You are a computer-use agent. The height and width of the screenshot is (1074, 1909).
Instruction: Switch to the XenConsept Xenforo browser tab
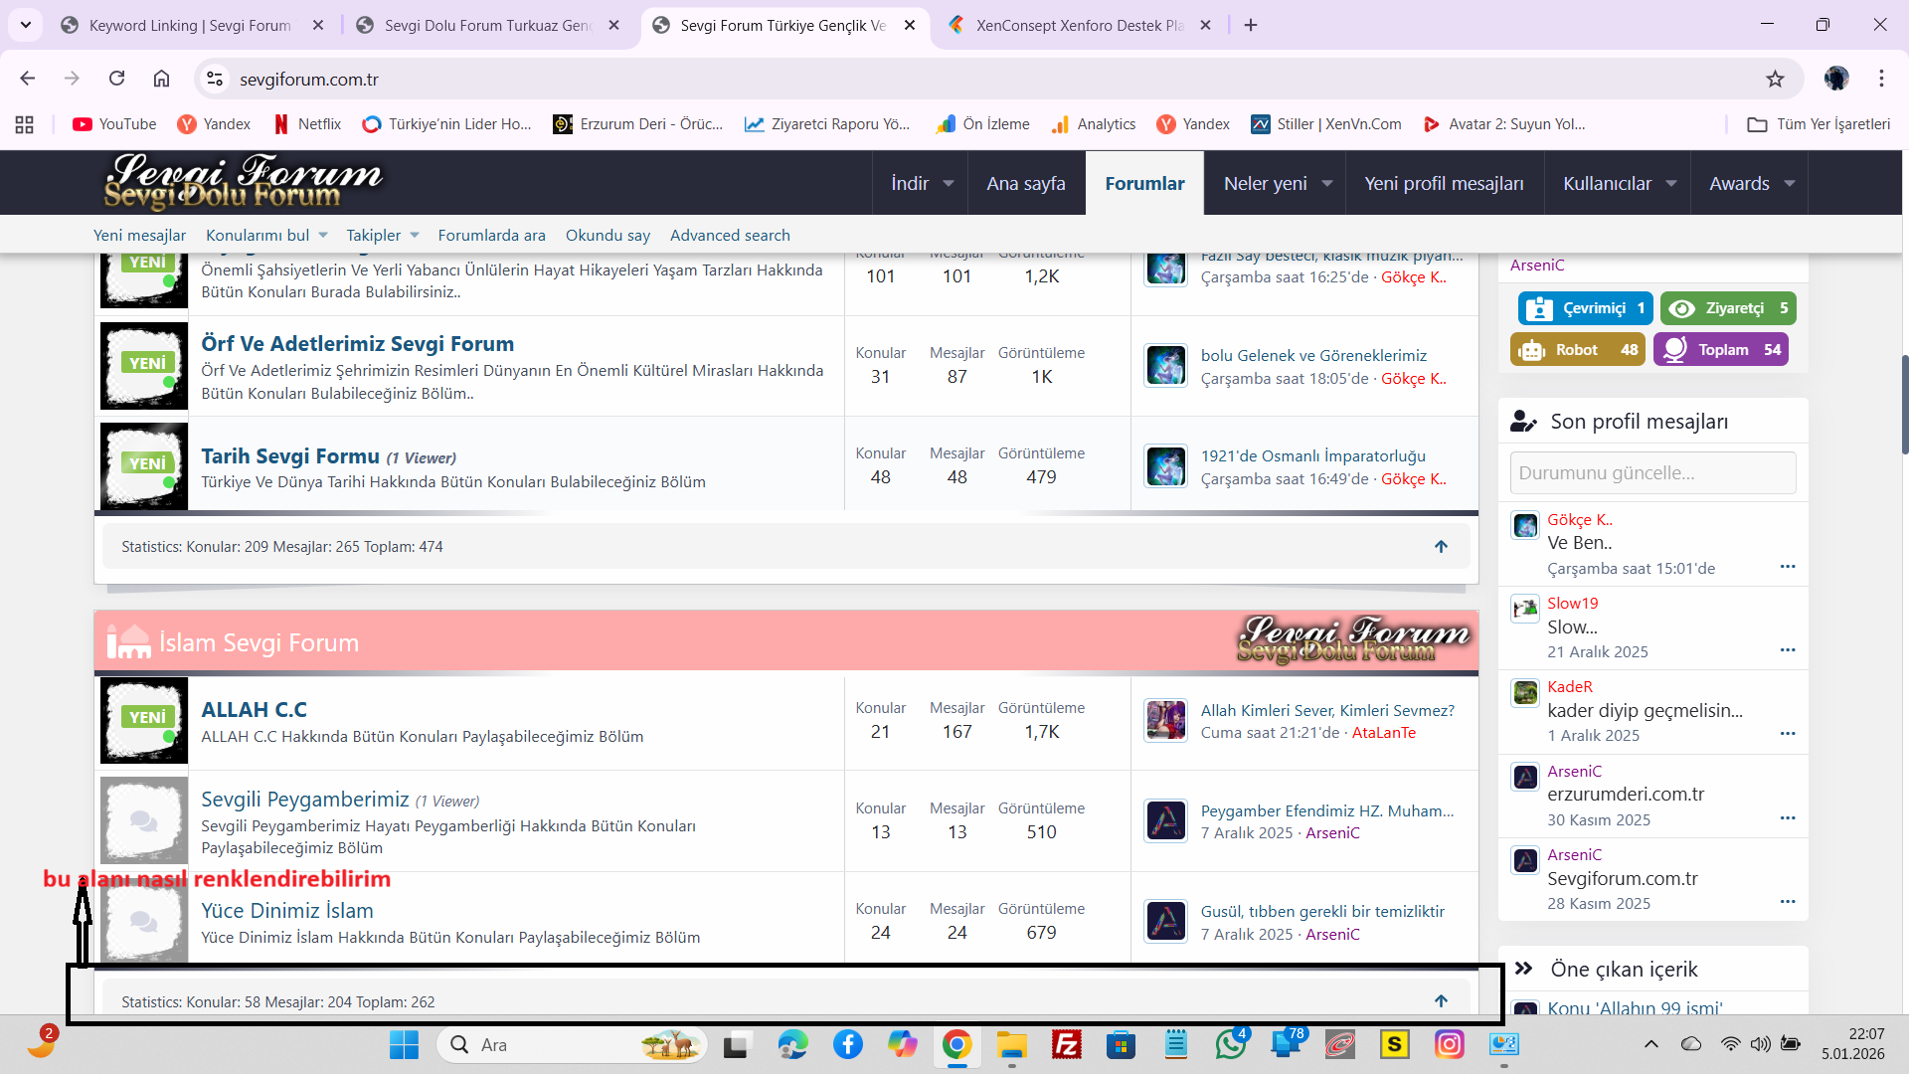[1079, 25]
